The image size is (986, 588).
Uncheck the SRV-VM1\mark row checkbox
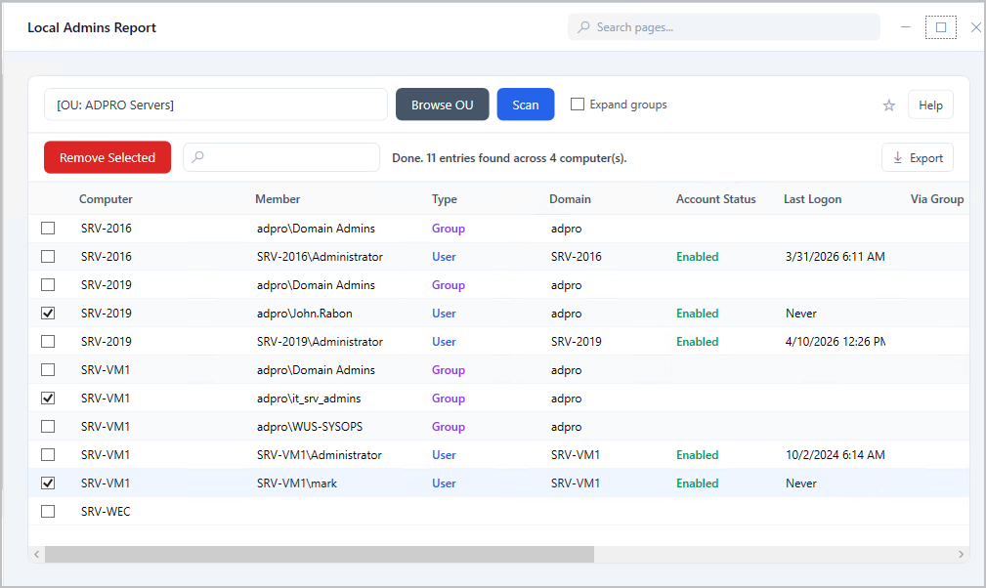48,483
